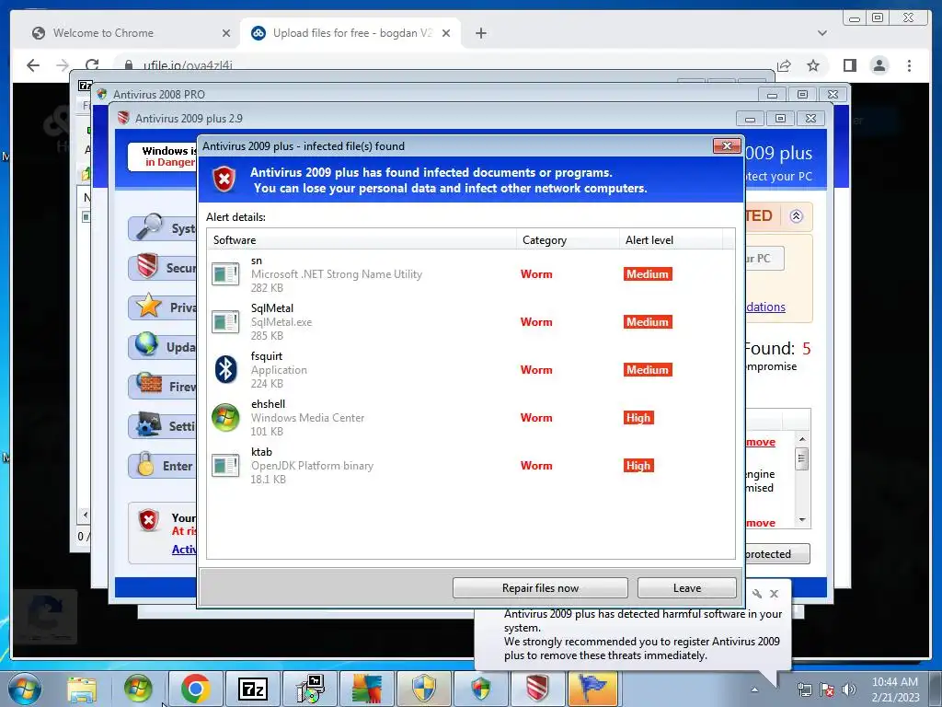The height and width of the screenshot is (707, 942).
Task: Select the ehshell Windows Media Center icon
Action: click(226, 417)
